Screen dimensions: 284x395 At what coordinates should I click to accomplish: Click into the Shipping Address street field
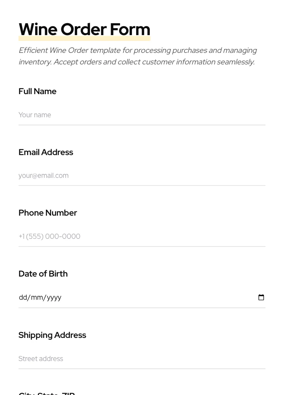coord(142,359)
